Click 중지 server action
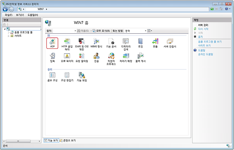Screen dimensions: 234x150 (x=201, y=37)
